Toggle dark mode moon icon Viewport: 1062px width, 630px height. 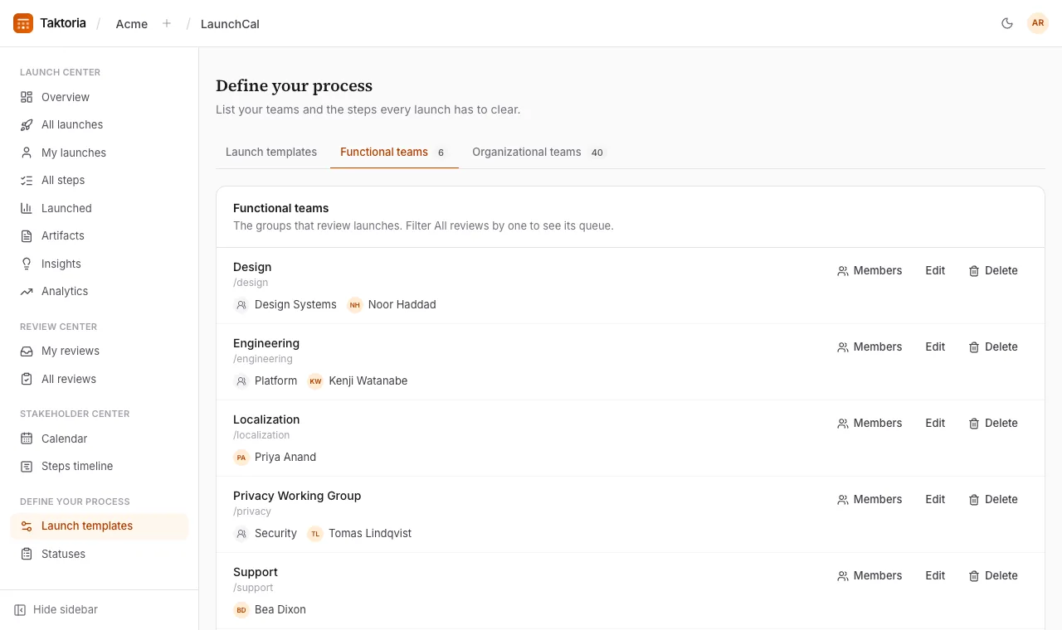(x=1007, y=23)
